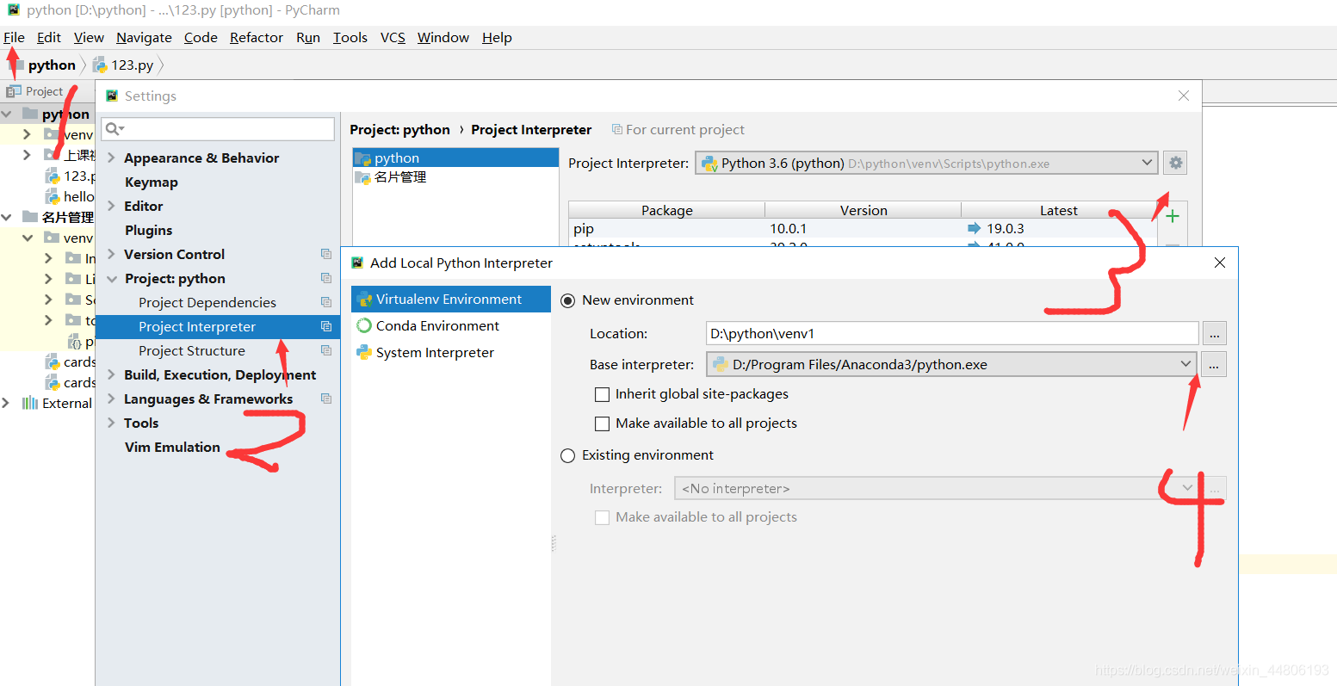
Task: Open the Project Interpreter dropdown
Action: [926, 164]
